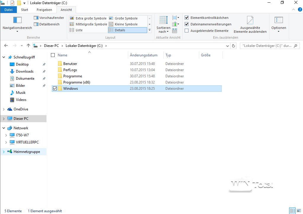
Task: Click the forward navigation arrow
Action: click(x=15, y=46)
